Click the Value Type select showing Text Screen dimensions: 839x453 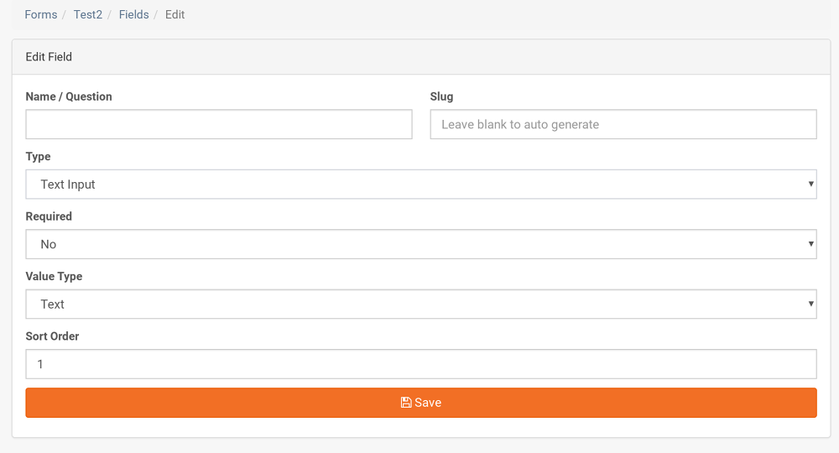click(x=421, y=304)
